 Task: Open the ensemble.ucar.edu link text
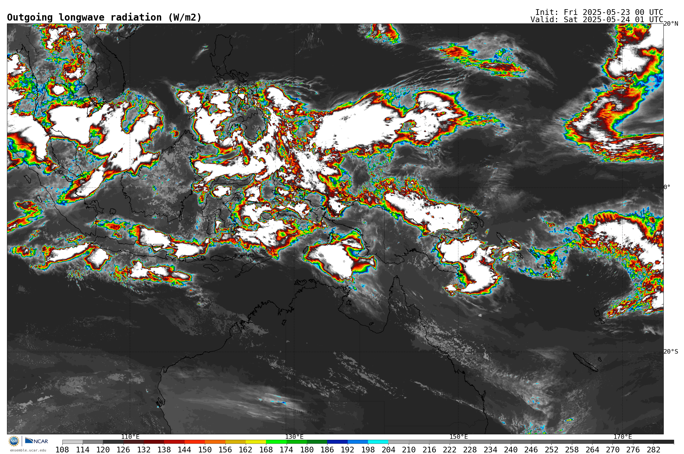point(28,450)
